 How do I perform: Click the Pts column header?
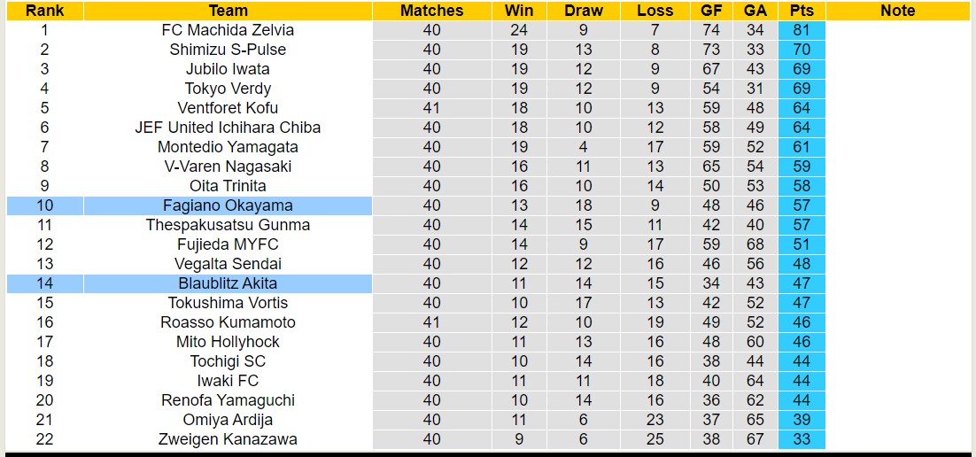[x=802, y=11]
